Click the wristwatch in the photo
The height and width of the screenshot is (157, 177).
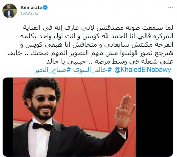click(121, 129)
